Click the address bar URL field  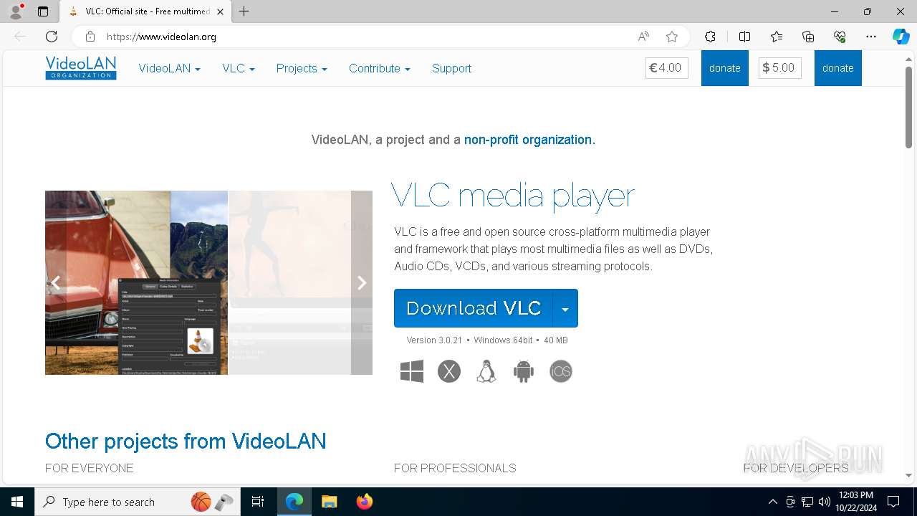(x=365, y=37)
